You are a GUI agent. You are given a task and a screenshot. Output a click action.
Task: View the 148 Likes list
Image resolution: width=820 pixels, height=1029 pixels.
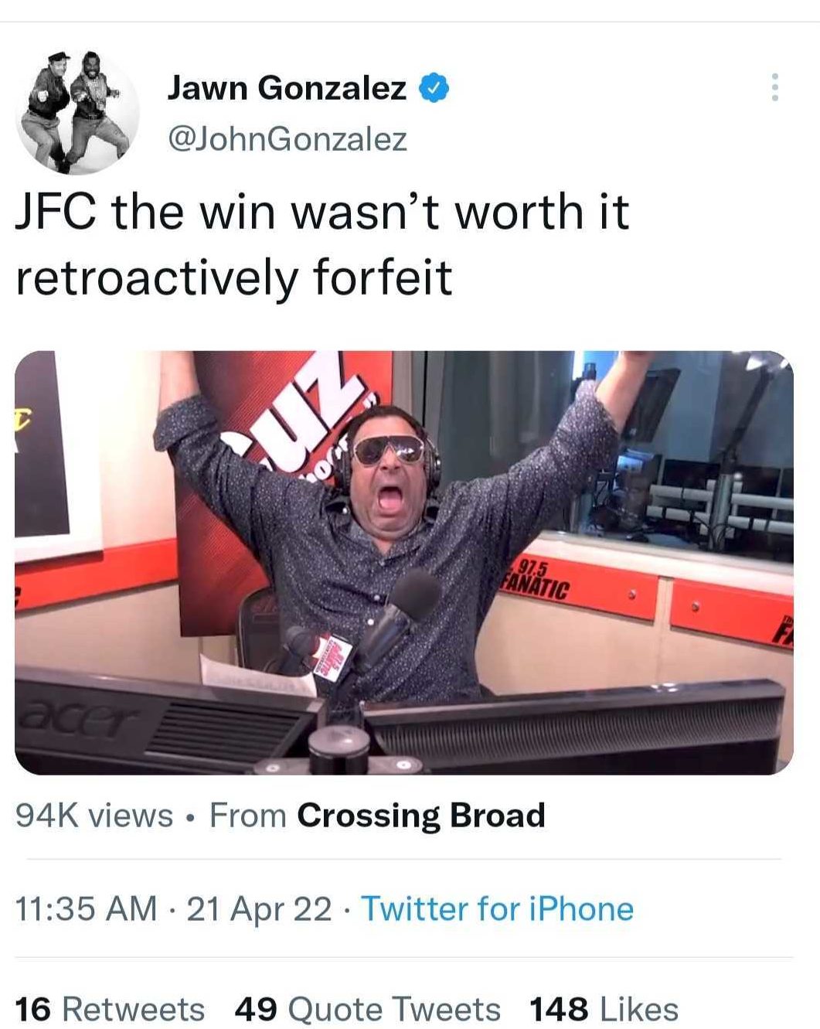pos(604,1009)
